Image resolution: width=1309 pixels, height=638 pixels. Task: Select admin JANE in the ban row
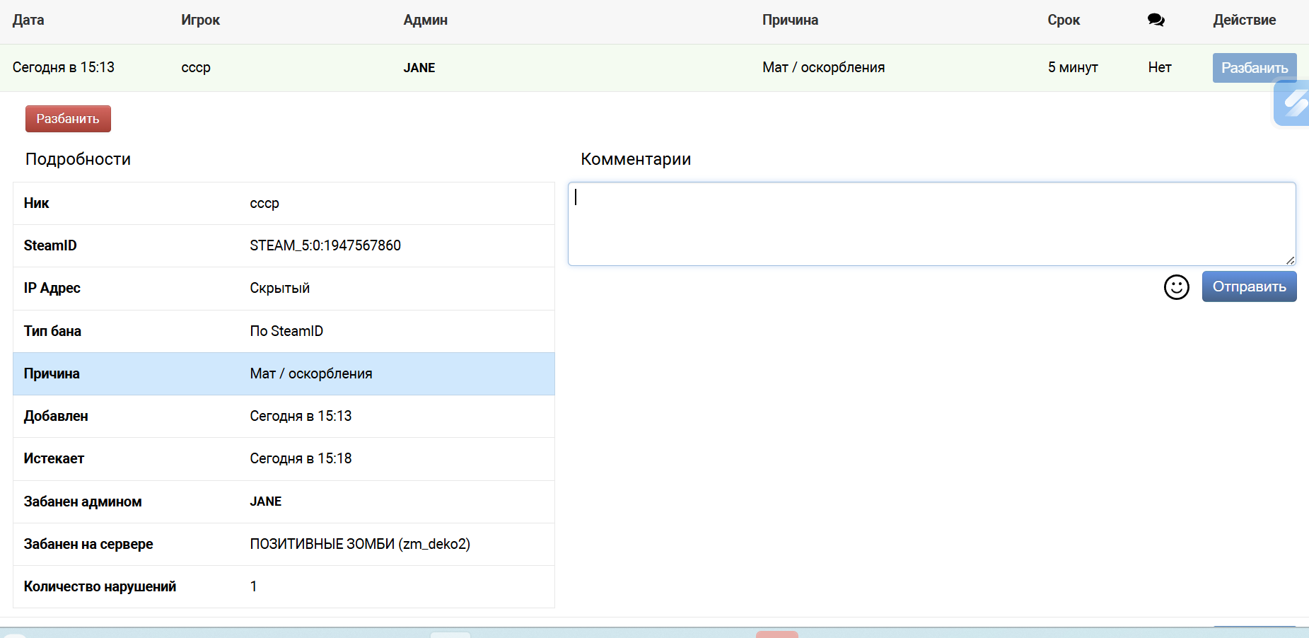419,68
